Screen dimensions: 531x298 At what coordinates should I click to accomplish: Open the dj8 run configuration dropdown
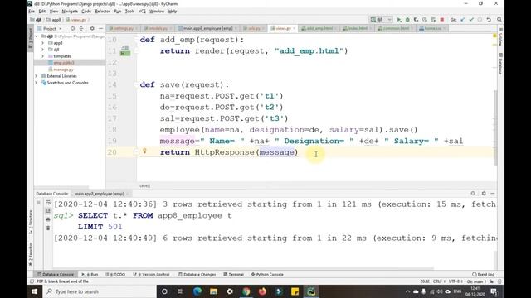381,20
